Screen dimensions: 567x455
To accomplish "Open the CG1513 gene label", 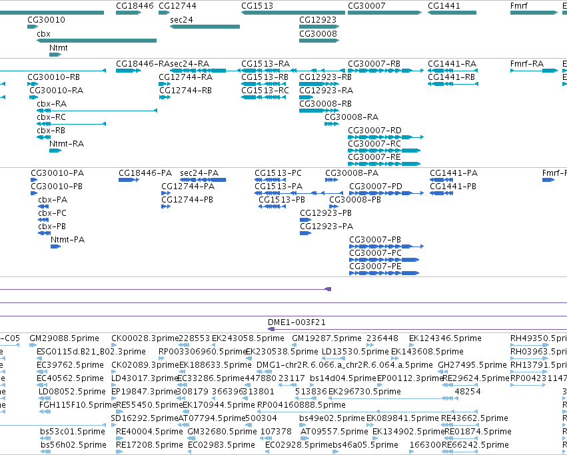I will 257,6.
